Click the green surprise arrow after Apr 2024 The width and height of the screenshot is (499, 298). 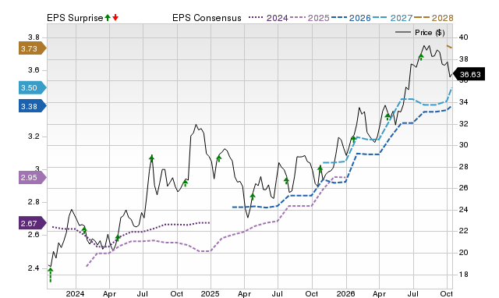118,238
